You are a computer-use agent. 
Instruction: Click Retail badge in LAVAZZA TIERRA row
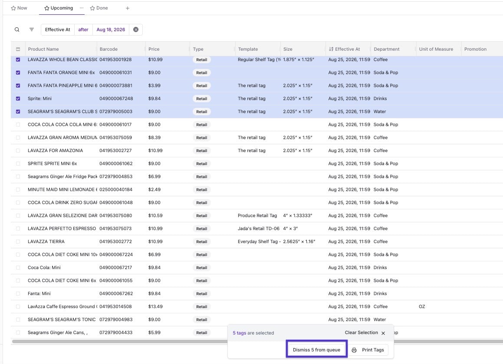click(x=201, y=242)
